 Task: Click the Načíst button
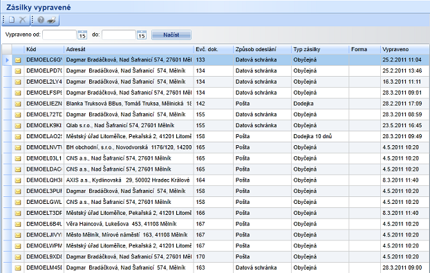coord(171,35)
